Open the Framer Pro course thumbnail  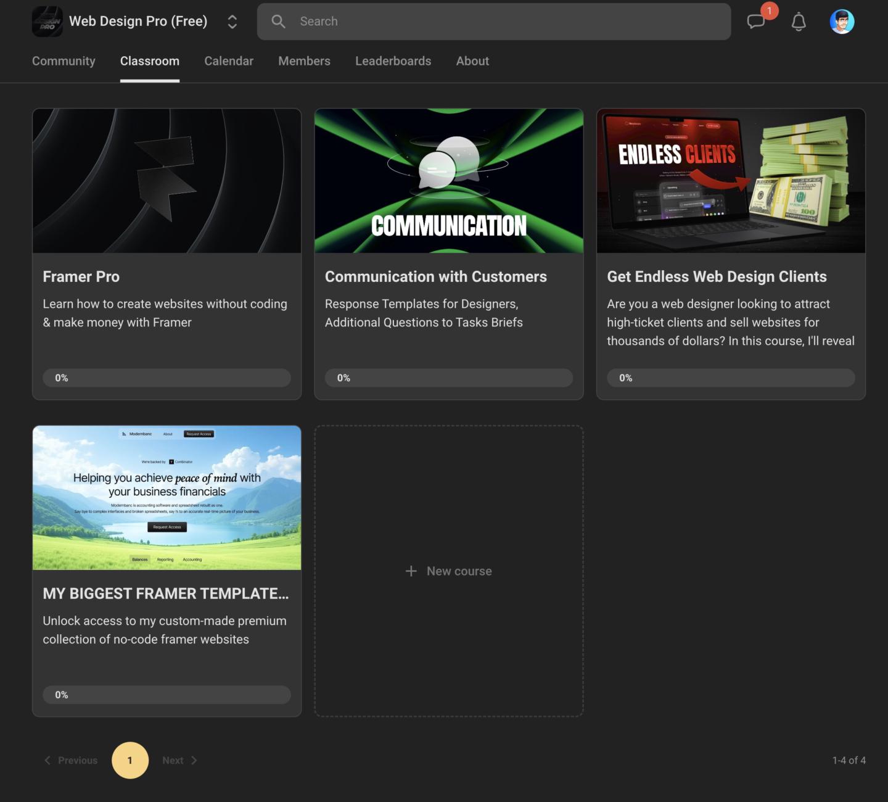pos(166,181)
